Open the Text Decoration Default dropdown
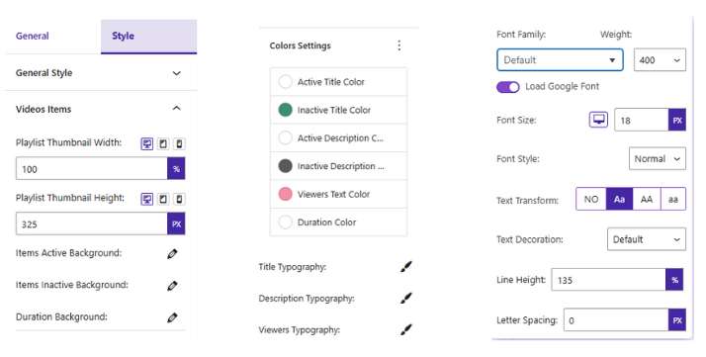 pyautogui.click(x=647, y=239)
